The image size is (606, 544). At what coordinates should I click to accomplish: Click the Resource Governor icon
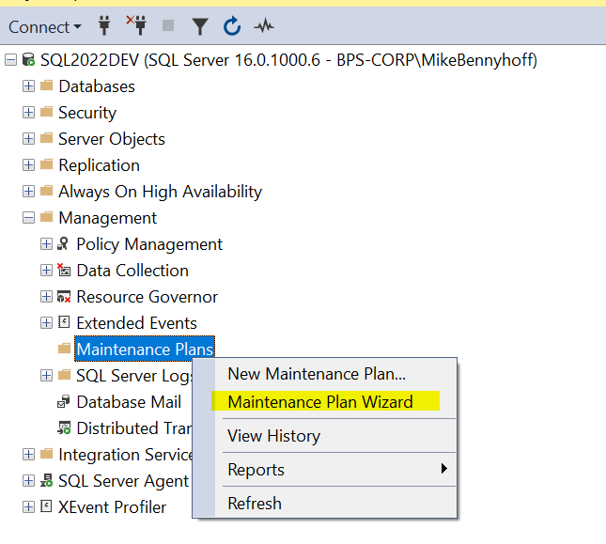(x=64, y=296)
